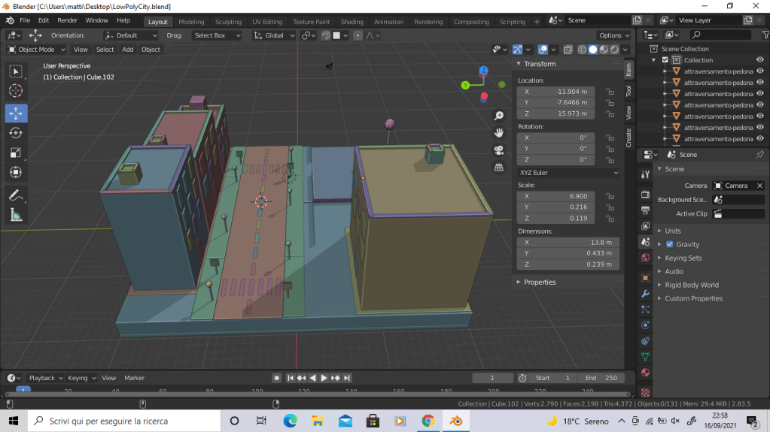This screenshot has width=770, height=432.
Task: Hide the Collection using its eye icon
Action: [x=759, y=60]
